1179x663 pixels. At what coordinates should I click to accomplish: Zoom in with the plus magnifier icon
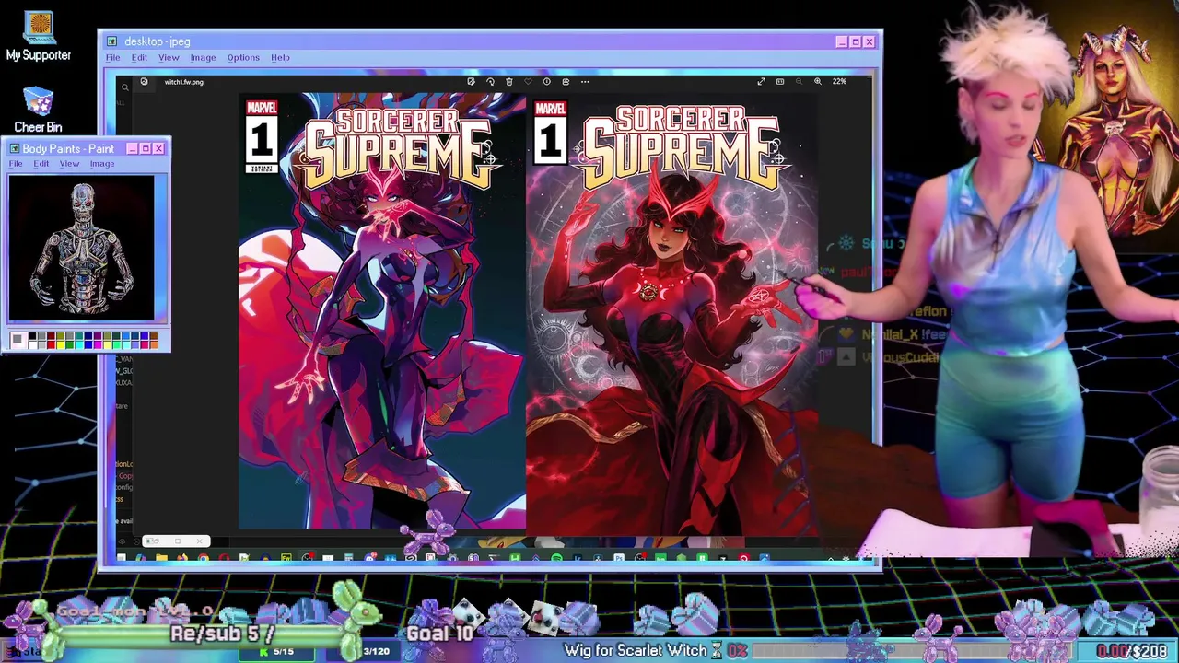(817, 81)
